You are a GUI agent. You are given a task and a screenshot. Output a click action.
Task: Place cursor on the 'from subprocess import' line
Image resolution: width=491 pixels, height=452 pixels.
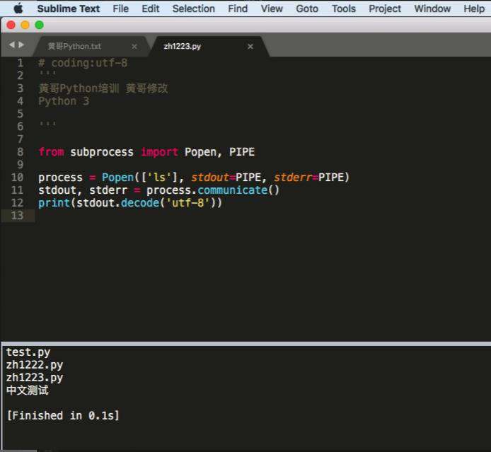tap(146, 152)
